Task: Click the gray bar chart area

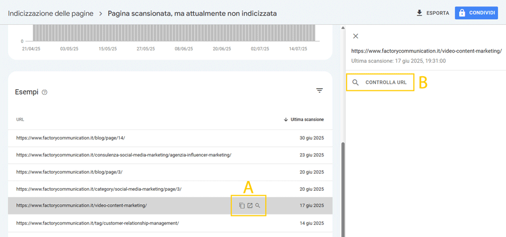Action: [x=174, y=33]
